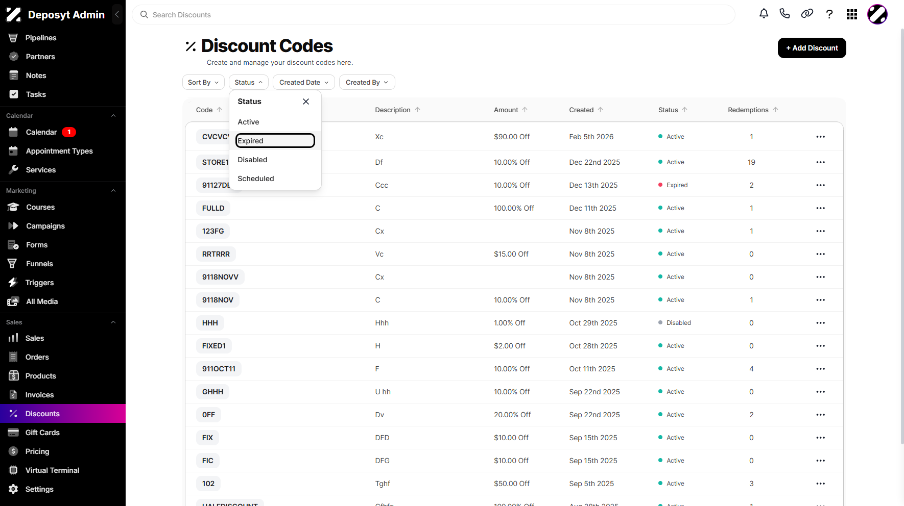
Task: Open more options for FULLD row
Action: [820, 208]
